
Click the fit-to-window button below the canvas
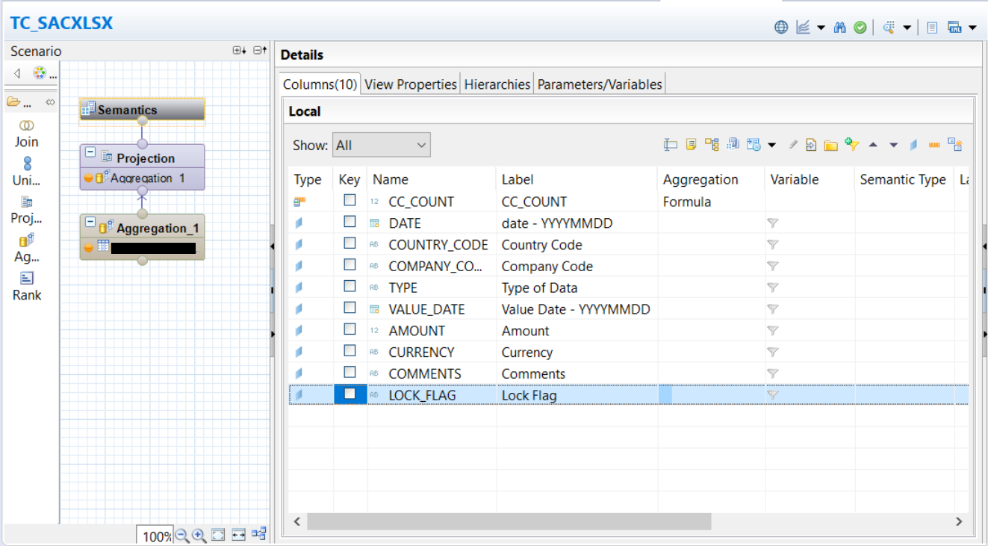(217, 536)
